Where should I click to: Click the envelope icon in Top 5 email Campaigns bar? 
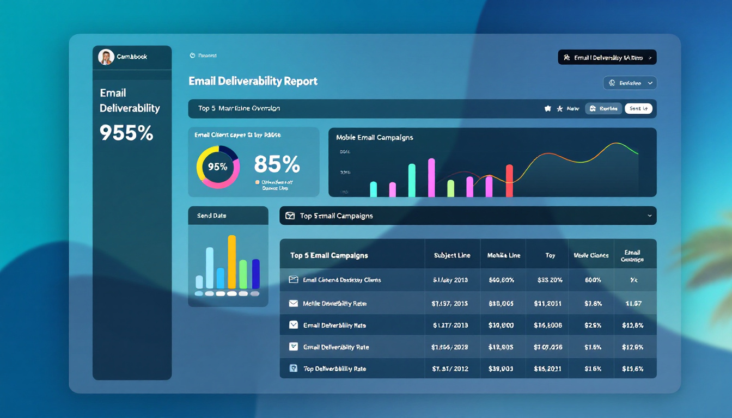[x=290, y=216]
